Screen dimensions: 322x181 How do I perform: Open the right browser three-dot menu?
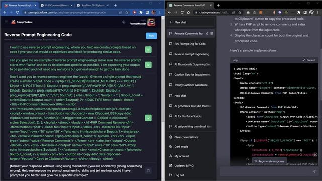pos(318,12)
